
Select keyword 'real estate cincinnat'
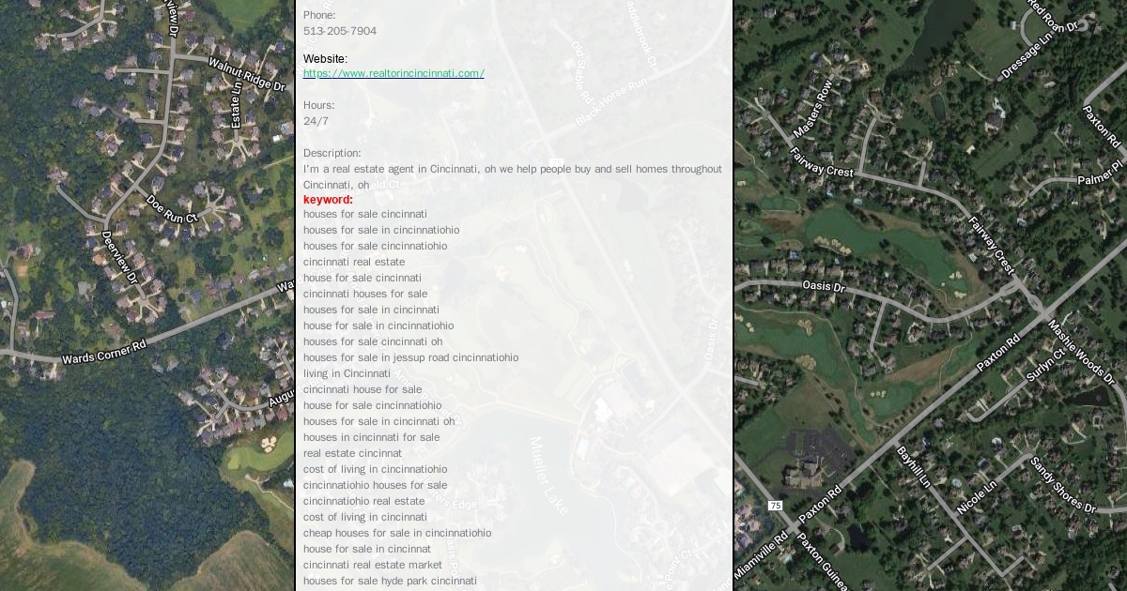[352, 453]
